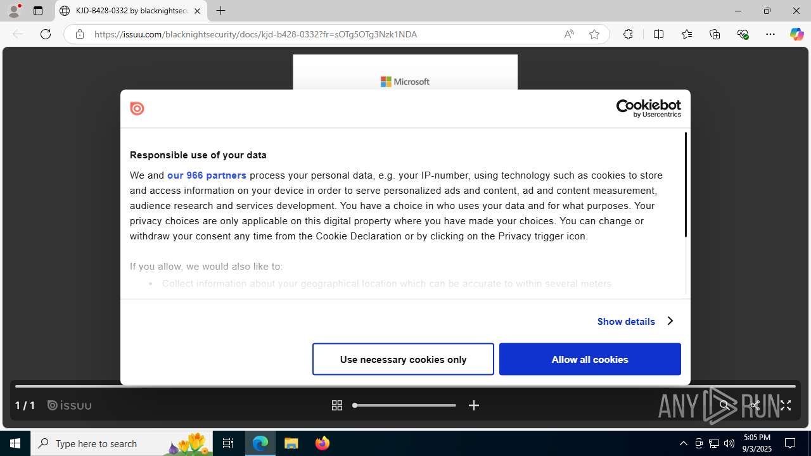Screen dimensions: 811x456
Task: Click the taskbar search box
Action: pos(122,443)
